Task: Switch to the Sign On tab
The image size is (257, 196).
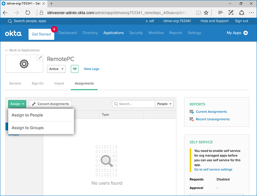Action: [38, 83]
